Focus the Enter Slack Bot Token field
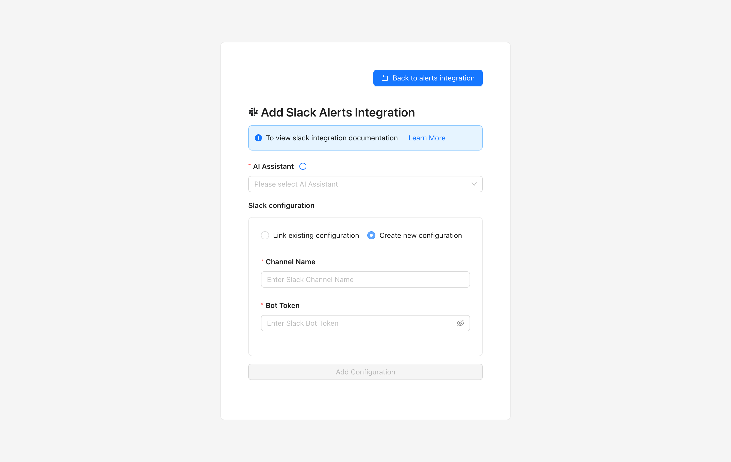This screenshot has width=731, height=462. 358,323
